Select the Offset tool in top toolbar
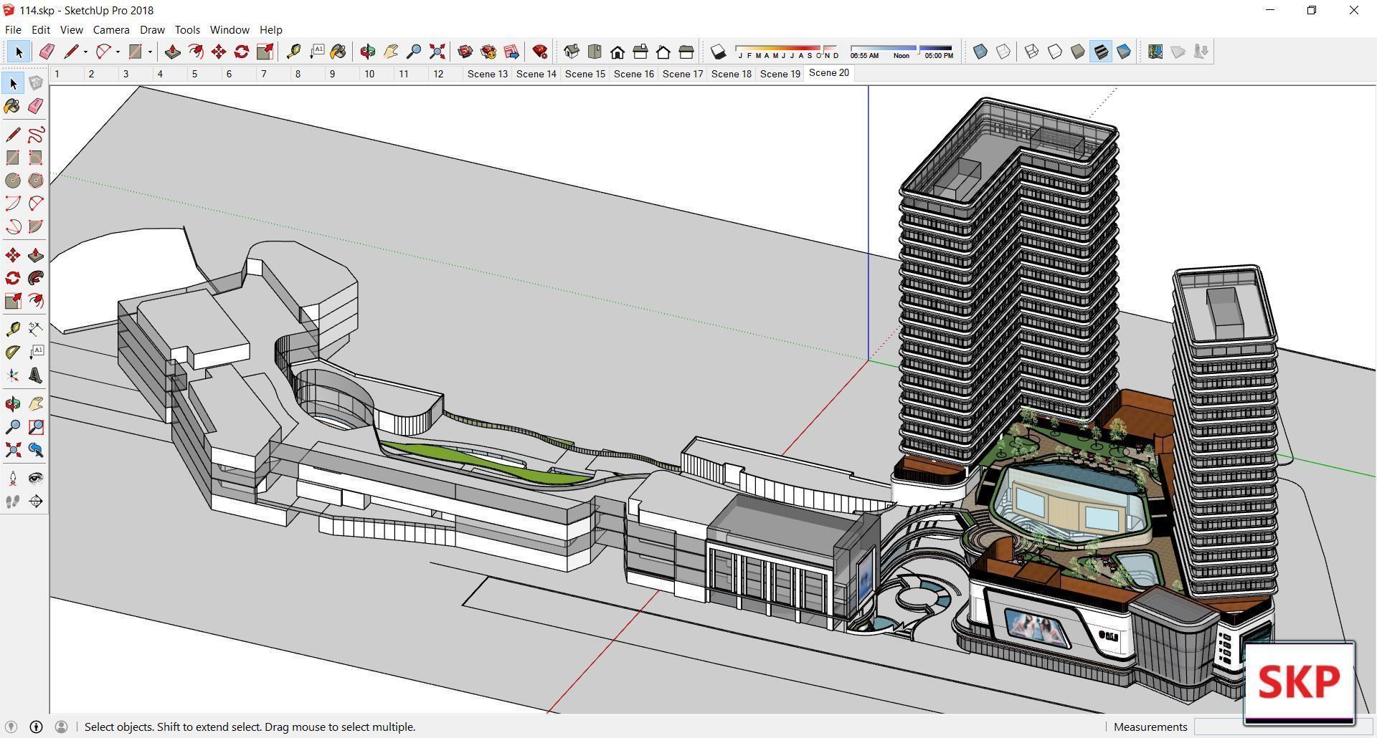The image size is (1377, 738). pyautogui.click(x=196, y=52)
